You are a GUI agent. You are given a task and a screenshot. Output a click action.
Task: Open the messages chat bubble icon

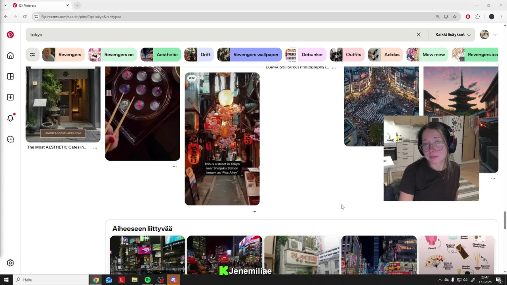coord(10,139)
